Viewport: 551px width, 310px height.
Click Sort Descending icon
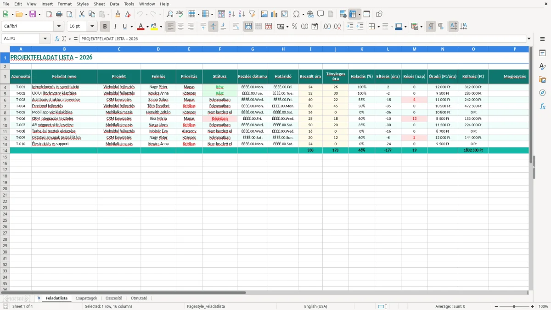coord(242,14)
